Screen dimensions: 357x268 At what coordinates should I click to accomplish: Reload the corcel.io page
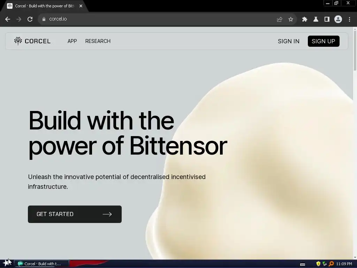[30, 19]
